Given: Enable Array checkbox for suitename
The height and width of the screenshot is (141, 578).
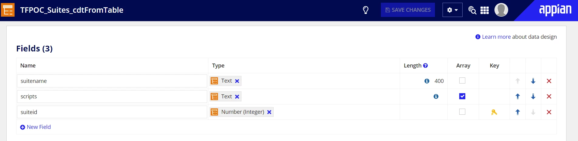Looking at the screenshot, I should [x=462, y=80].
